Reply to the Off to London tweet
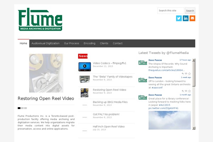 point(183,91)
